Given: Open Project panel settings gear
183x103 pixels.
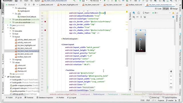Looking at the screenshot, I should (x=34, y=5).
